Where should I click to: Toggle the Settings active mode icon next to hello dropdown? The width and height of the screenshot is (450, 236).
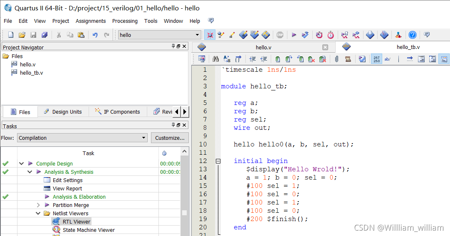tap(210, 35)
